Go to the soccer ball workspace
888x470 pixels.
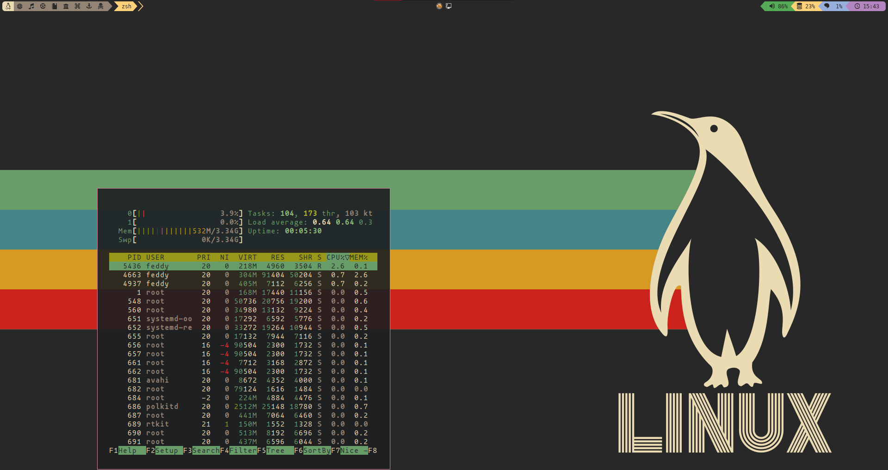(x=43, y=6)
